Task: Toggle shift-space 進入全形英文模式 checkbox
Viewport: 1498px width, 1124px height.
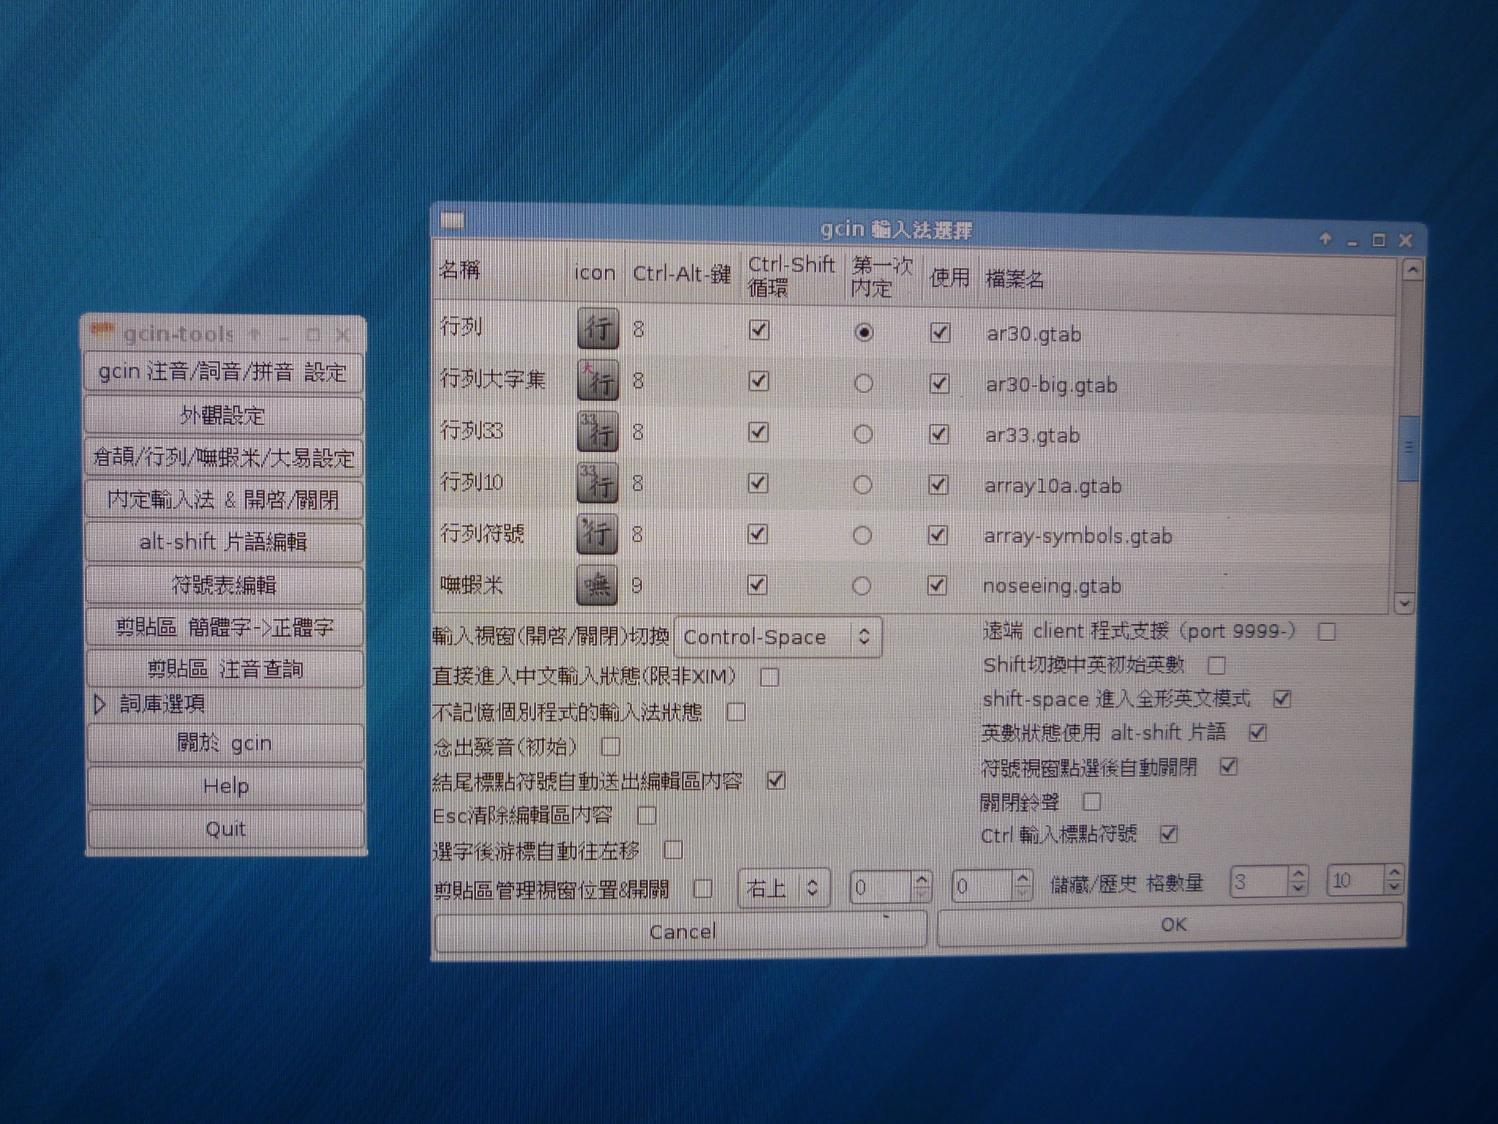Action: (x=1281, y=699)
